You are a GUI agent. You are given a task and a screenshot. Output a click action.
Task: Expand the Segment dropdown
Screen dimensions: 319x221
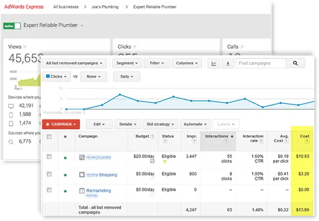pos(127,63)
